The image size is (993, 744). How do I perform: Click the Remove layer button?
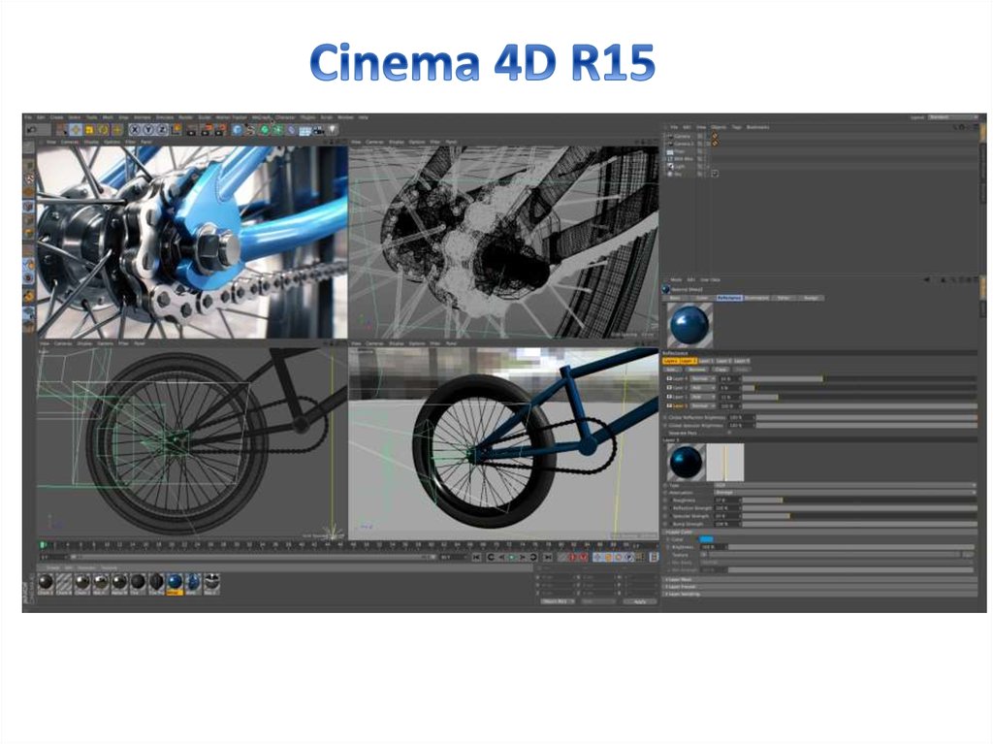tap(696, 370)
